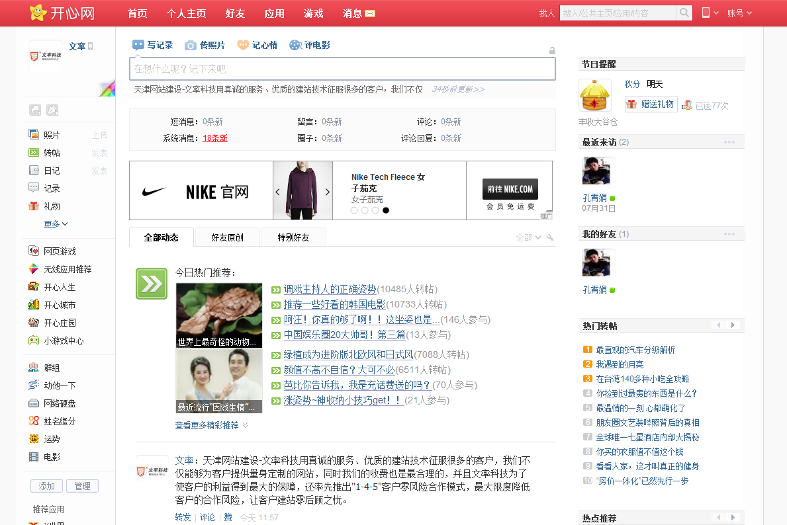
Task: Select the first Nike carousel dot
Action: pos(354,210)
